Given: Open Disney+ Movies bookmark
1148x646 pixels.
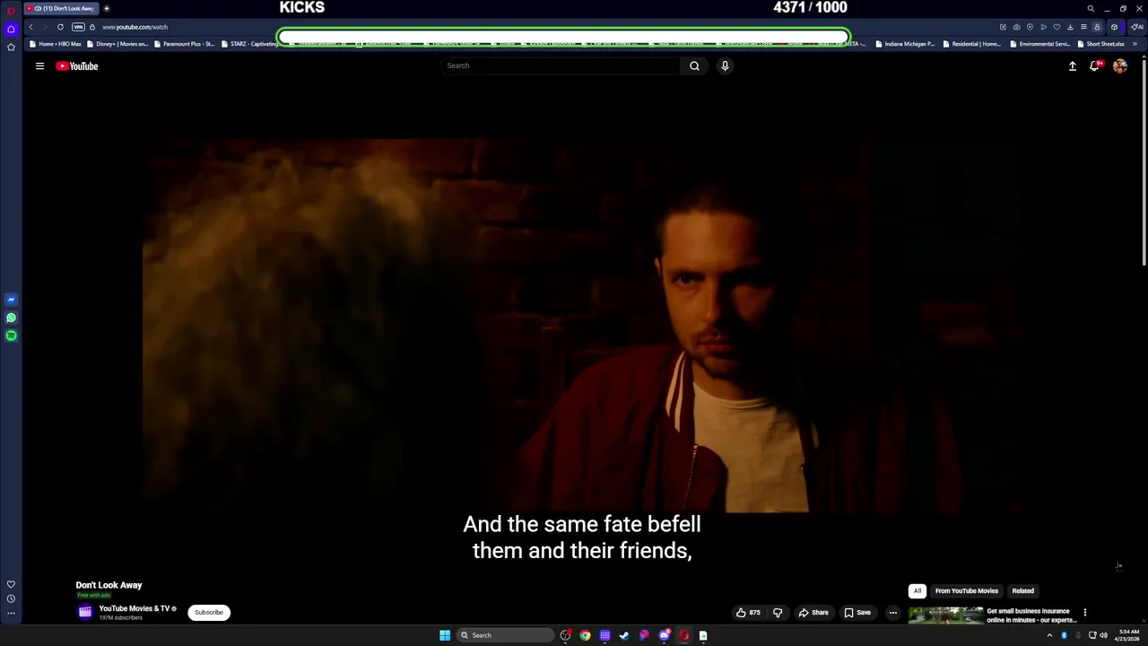Looking at the screenshot, I should pyautogui.click(x=117, y=44).
